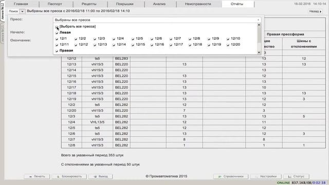Screen dimensions: 329x185
Task: Toggle press 12/14 checkbox
Action: pos(114,45)
